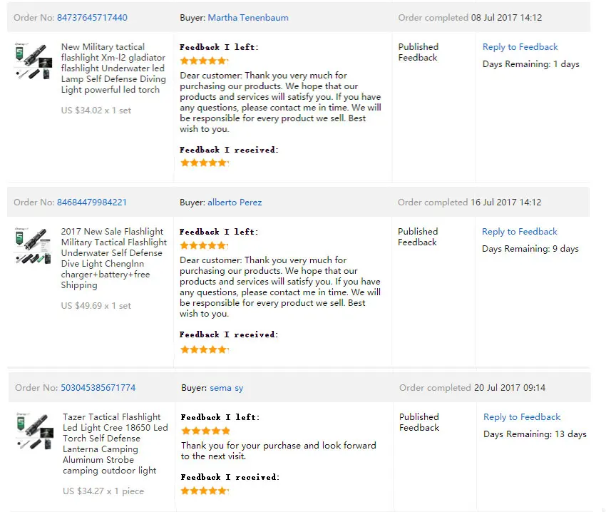Reply to Feedback for alberto Perez's order
The height and width of the screenshot is (512, 606).
[520, 232]
